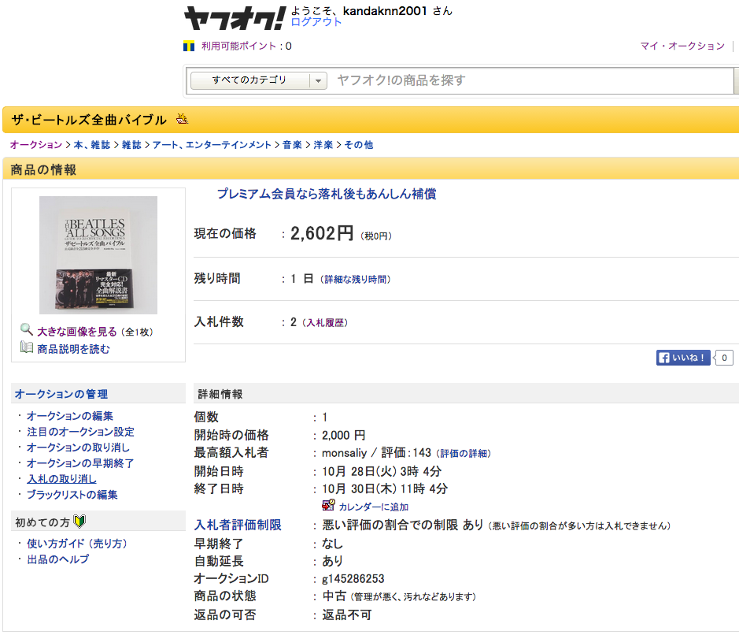
Task: Click the ザ・ビートルズ全曲バイブル title
Action: pos(89,120)
